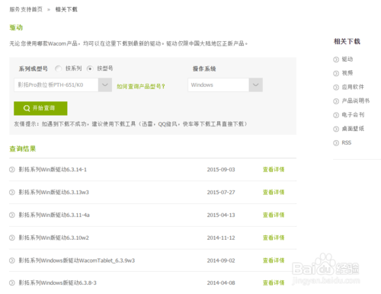Select the 按系列 radio button
This screenshot has height=294, width=381.
coord(59,69)
